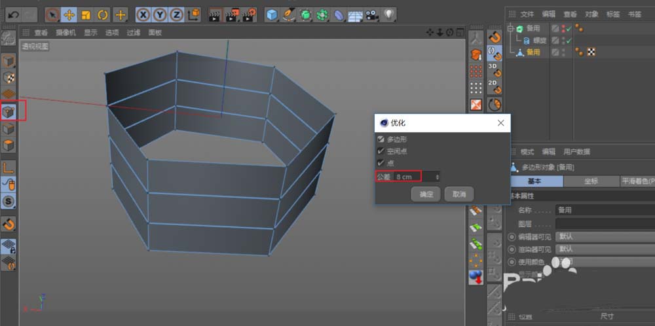
Task: Toggle the 多边形 checkbox
Action: pyautogui.click(x=381, y=139)
